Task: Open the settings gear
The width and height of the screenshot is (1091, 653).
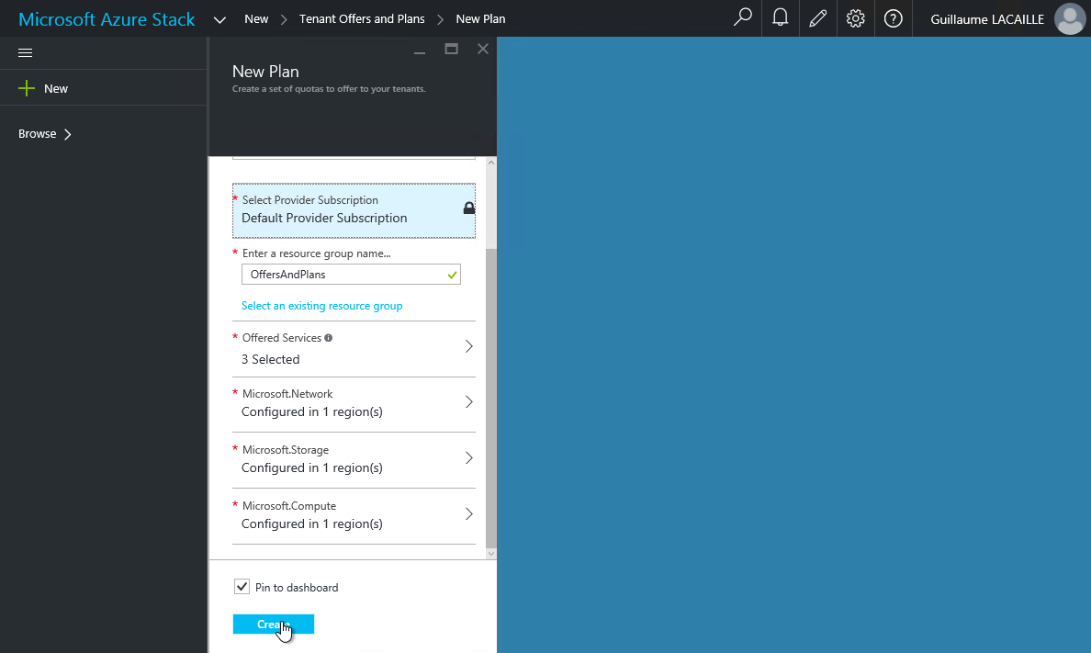Action: pyautogui.click(x=855, y=18)
